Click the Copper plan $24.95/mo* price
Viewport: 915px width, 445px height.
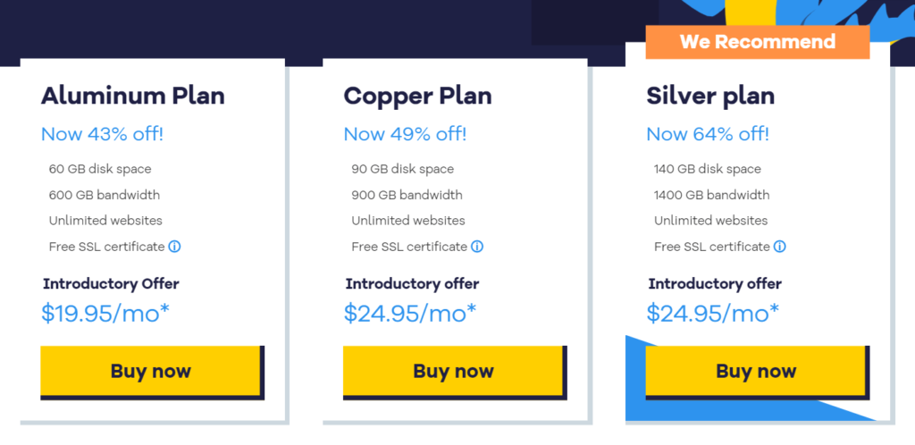pos(409,313)
